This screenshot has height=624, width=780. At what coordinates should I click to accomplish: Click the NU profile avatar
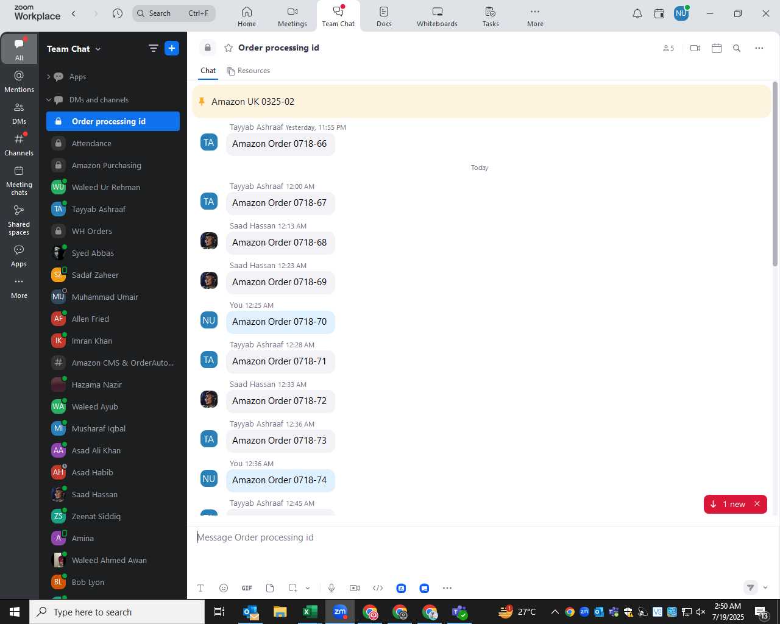(681, 13)
